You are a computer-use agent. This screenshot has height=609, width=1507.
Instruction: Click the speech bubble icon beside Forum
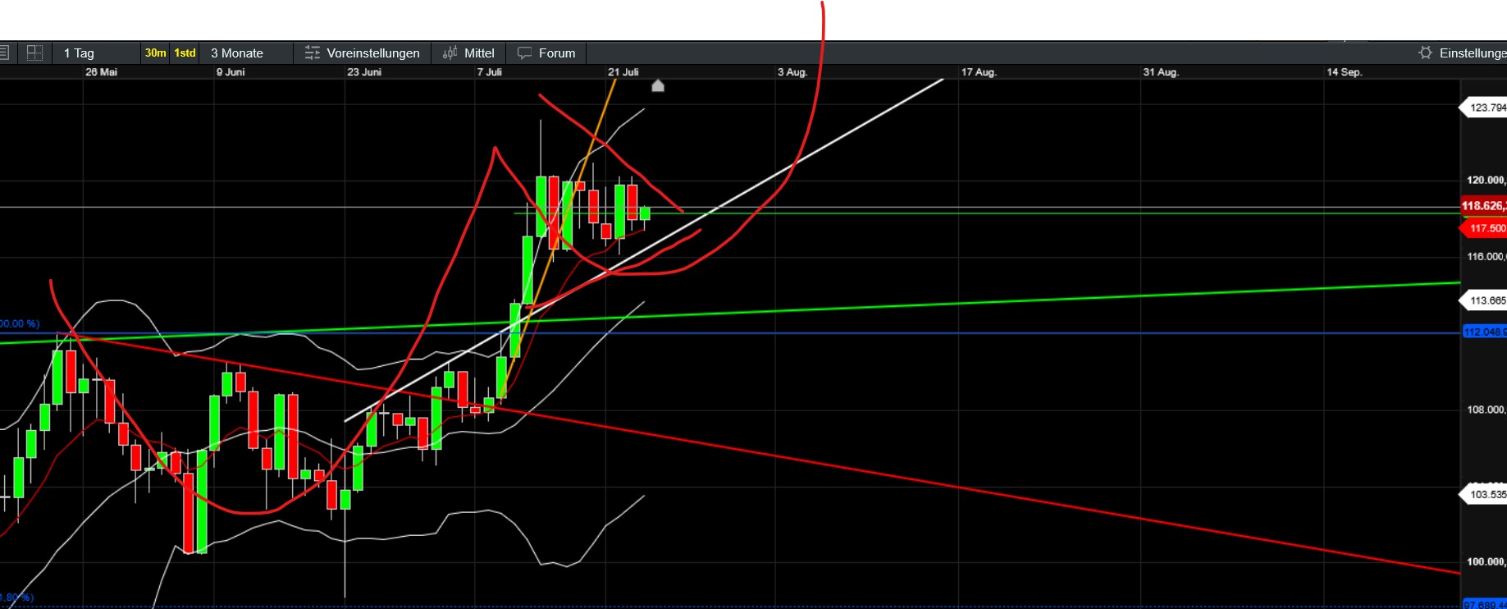[x=525, y=53]
